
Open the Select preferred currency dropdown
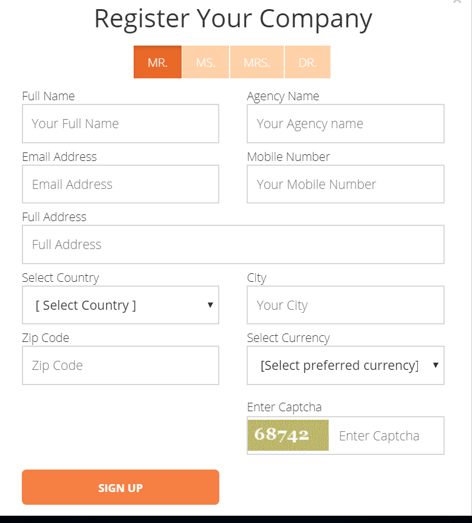click(346, 365)
